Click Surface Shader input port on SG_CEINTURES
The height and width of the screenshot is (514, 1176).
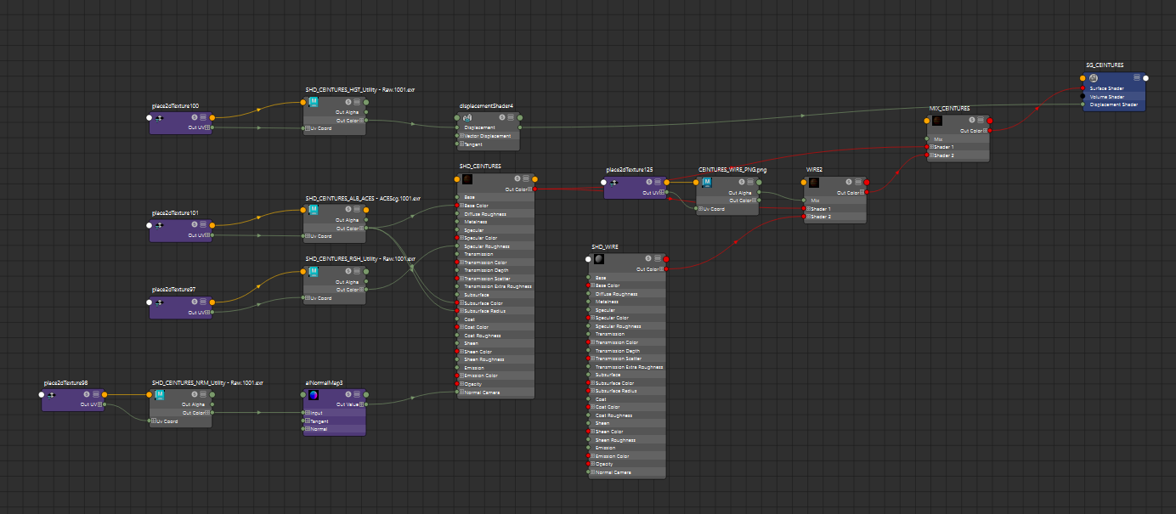point(1083,88)
